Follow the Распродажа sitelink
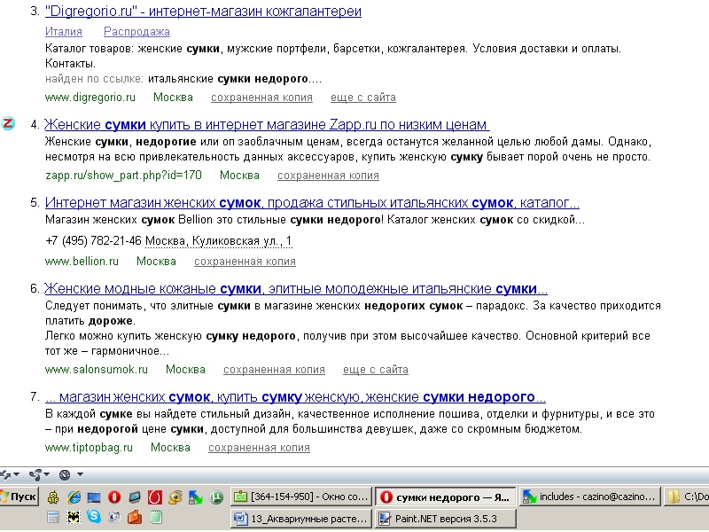Image resolution: width=709 pixels, height=532 pixels. [137, 32]
